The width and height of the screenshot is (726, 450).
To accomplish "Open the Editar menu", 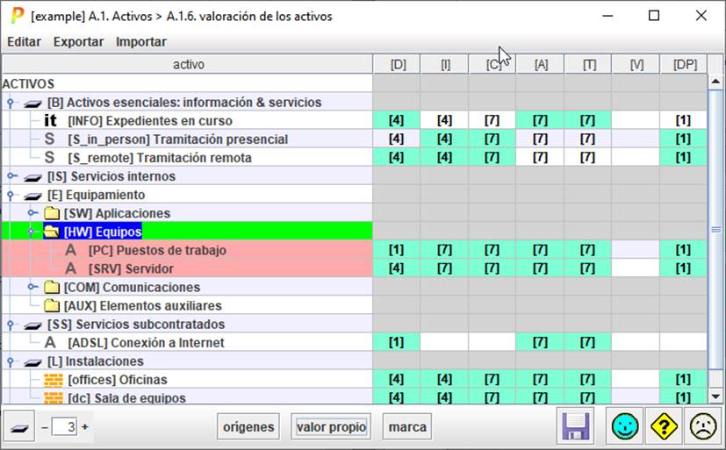I will [x=24, y=41].
